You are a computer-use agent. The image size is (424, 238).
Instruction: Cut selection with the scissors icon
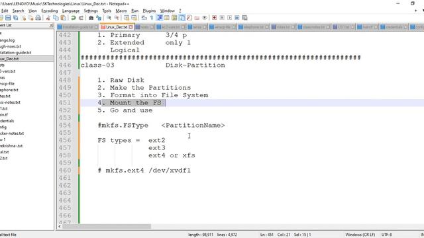pyautogui.click(x=48, y=18)
